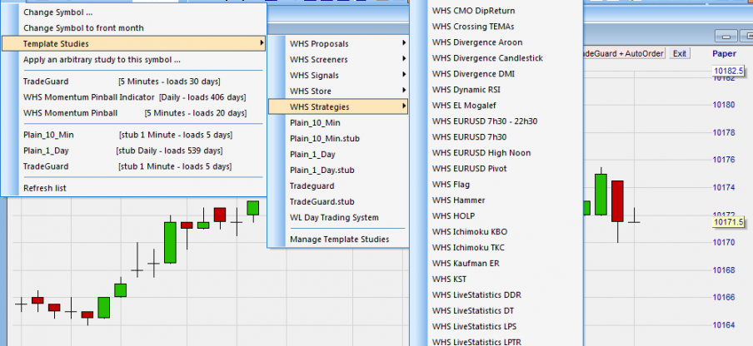753x346 pixels.
Task: Select WHS Crossing TEMAs strategy
Action: tap(496, 27)
